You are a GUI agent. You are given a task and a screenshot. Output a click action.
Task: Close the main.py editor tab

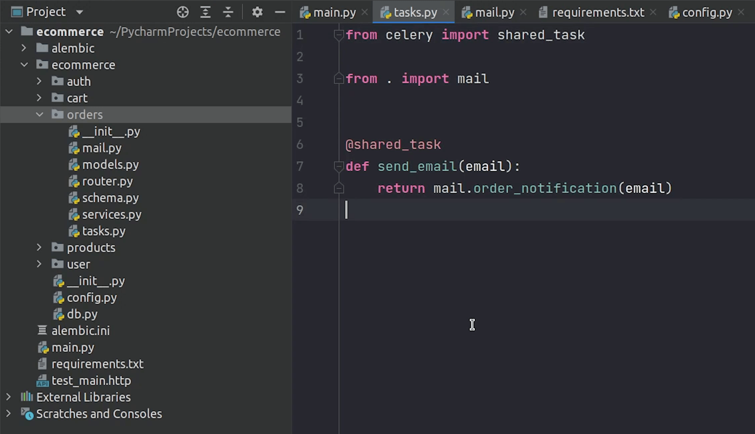(365, 12)
